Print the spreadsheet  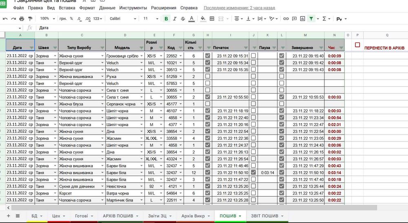point(22,19)
